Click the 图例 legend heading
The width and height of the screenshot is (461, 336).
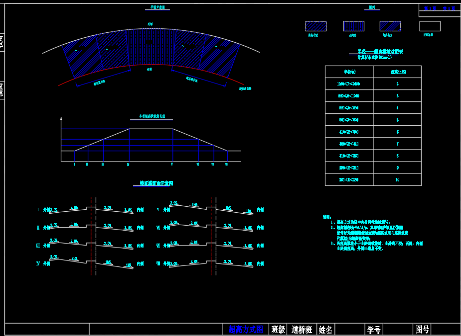[x=371, y=8]
